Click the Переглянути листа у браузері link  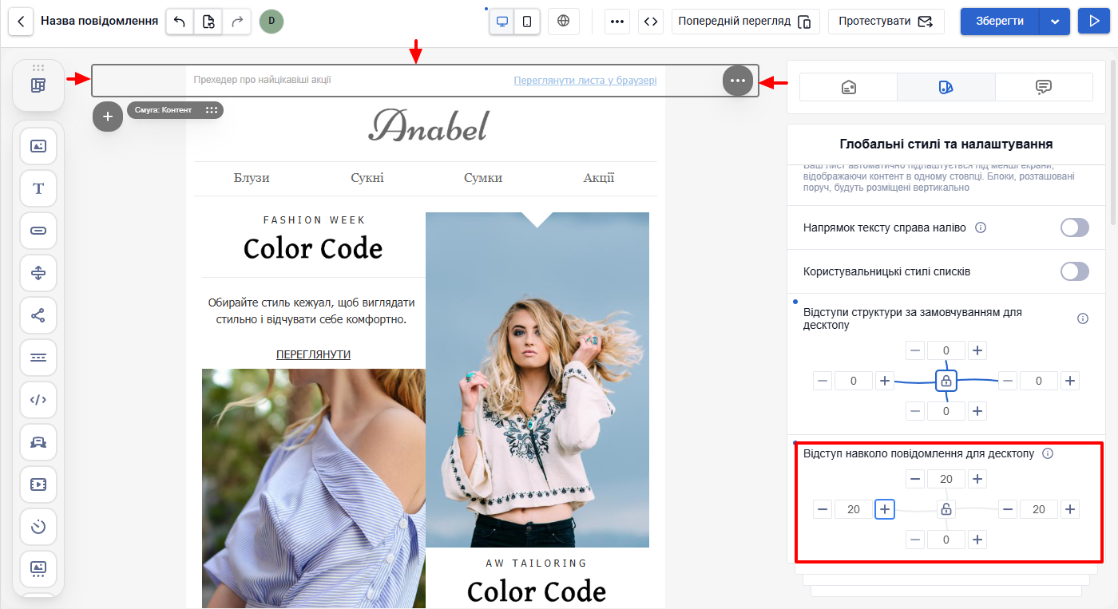[x=585, y=81]
